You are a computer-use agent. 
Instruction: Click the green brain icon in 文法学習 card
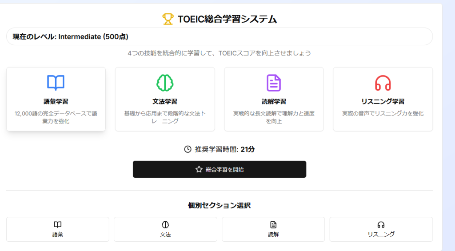(165, 83)
